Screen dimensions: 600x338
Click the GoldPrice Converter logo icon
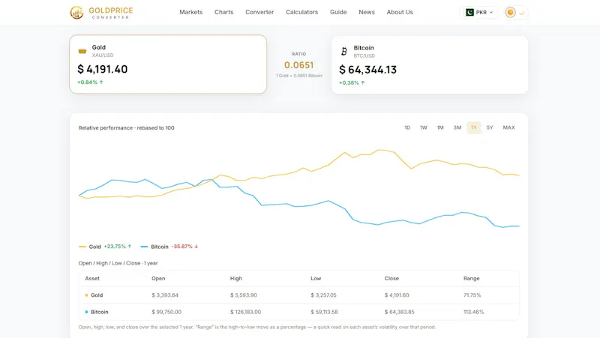[x=76, y=13]
